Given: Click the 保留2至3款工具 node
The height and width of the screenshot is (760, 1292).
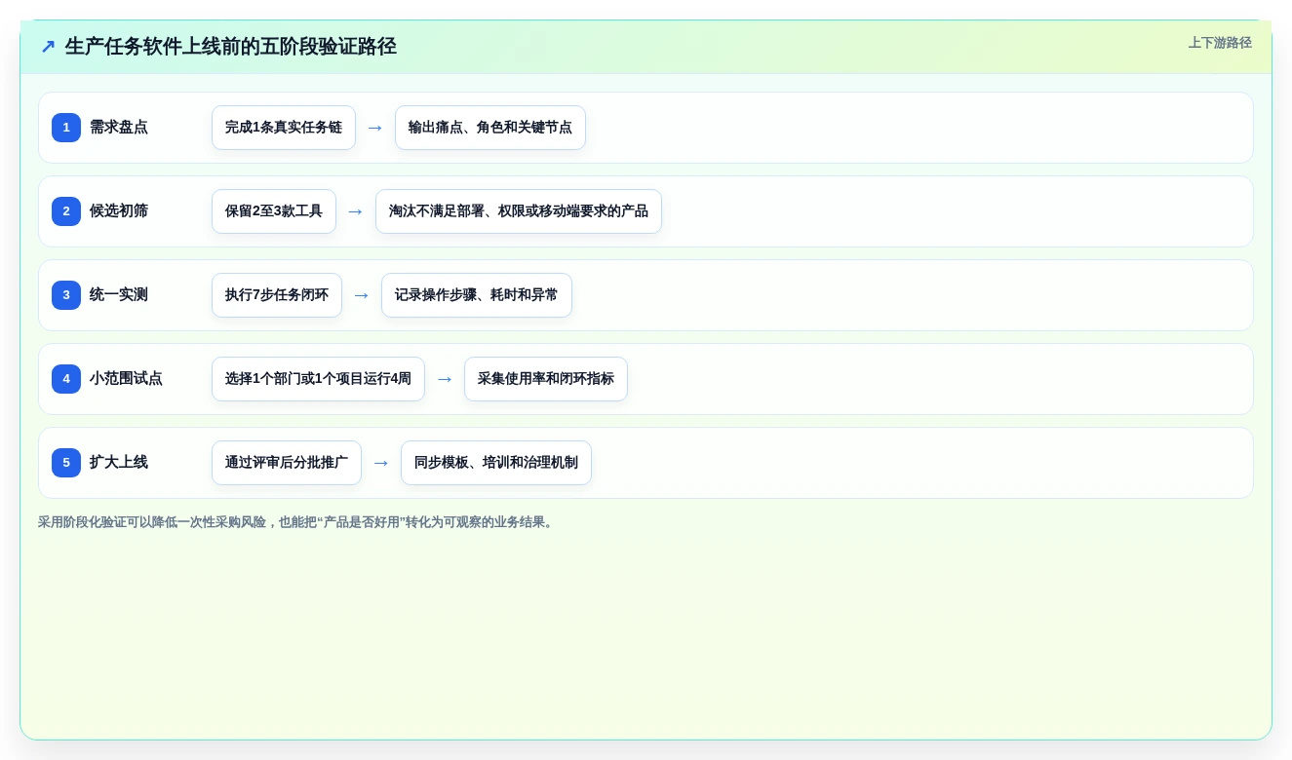Looking at the screenshot, I should coord(274,211).
